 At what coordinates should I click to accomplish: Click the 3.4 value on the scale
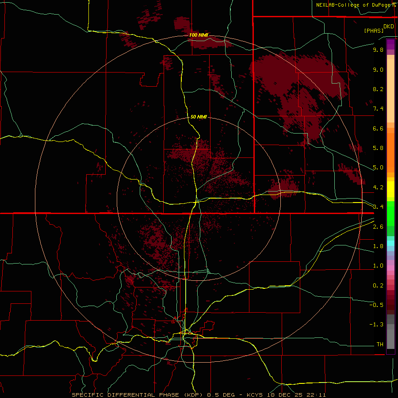click(378, 207)
